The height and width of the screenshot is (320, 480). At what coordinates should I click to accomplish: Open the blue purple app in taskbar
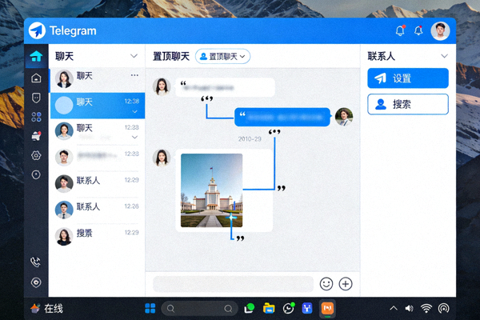pos(307,308)
